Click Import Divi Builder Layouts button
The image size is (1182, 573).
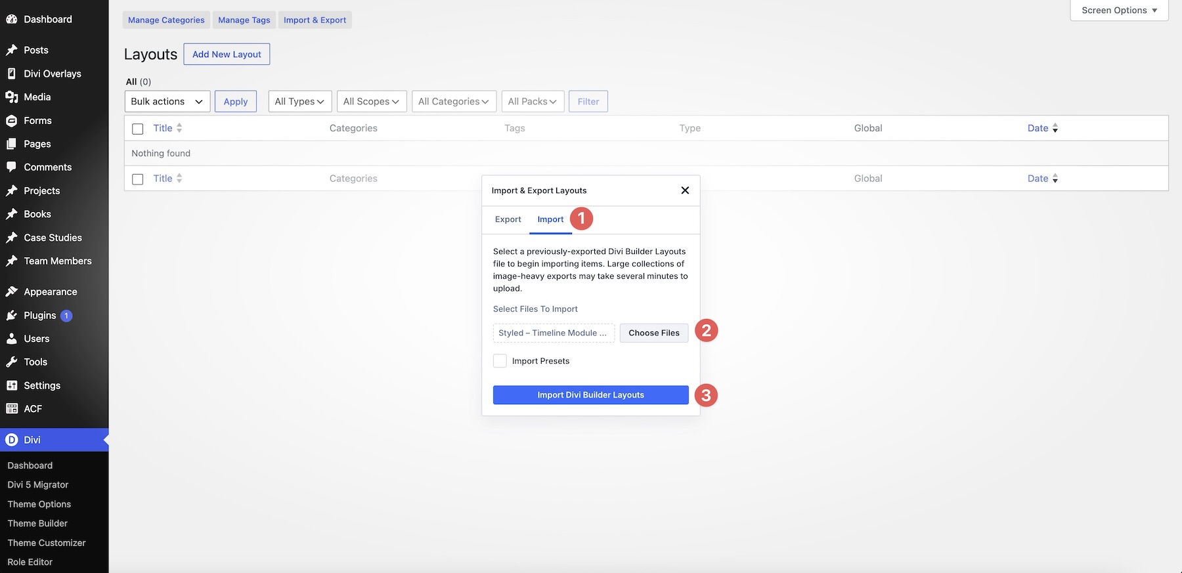coord(591,395)
